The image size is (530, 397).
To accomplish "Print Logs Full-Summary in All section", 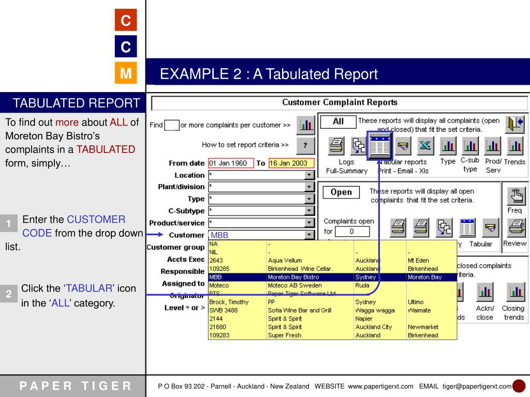I will pos(336,146).
